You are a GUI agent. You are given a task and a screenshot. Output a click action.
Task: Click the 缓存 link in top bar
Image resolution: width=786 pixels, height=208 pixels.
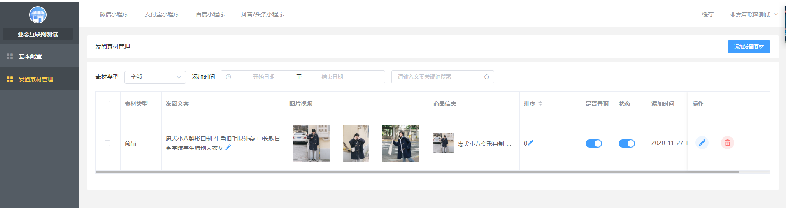coord(708,15)
